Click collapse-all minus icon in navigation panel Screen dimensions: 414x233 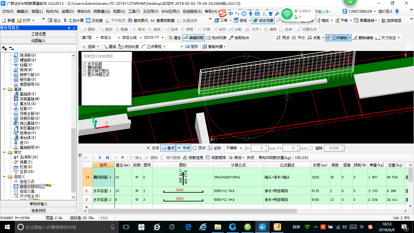11,48
